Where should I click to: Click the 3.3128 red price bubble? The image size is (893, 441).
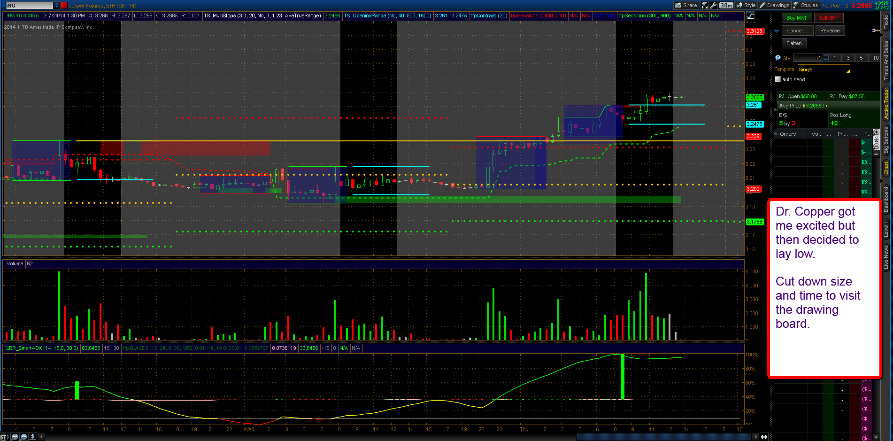coord(754,31)
